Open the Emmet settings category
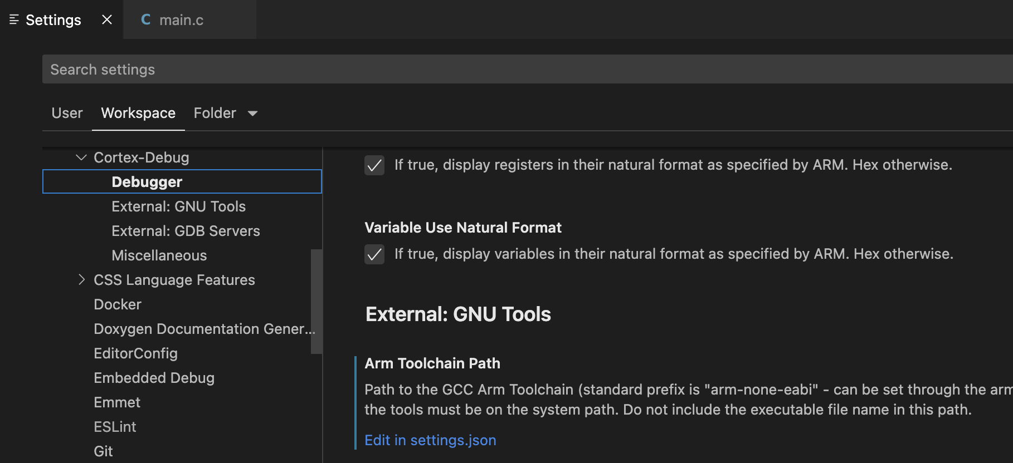The width and height of the screenshot is (1013, 463). [117, 402]
